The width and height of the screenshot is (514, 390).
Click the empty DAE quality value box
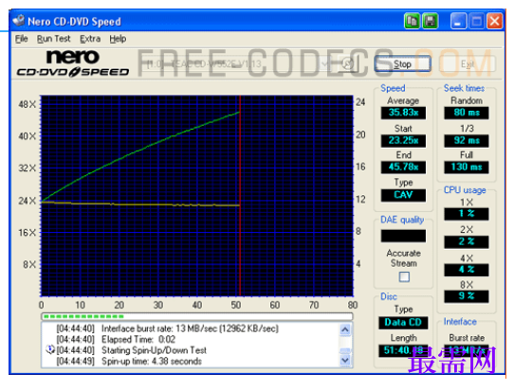point(403,236)
